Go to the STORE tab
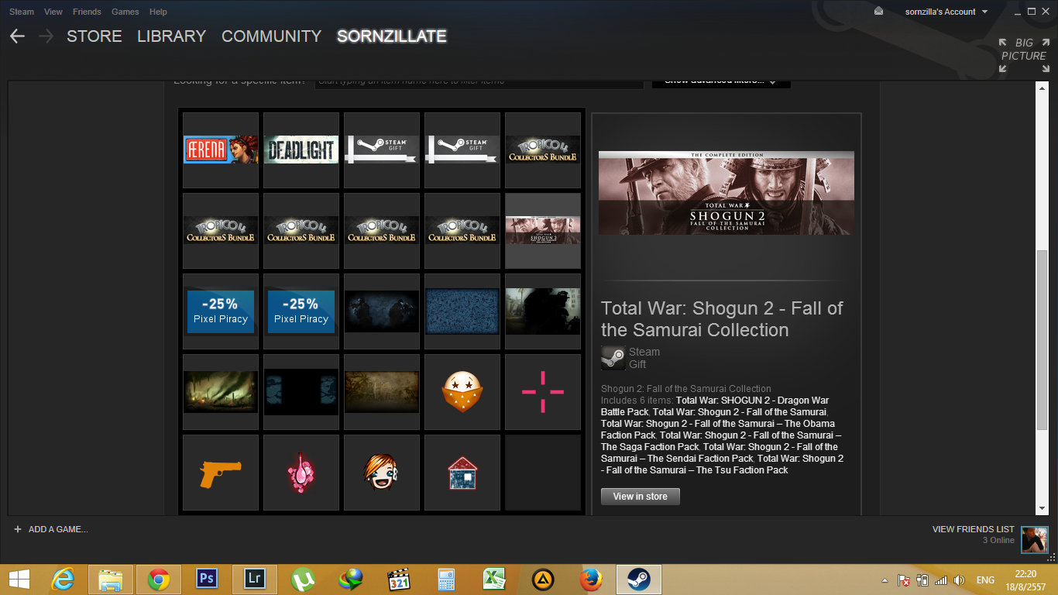This screenshot has width=1058, height=595. tap(94, 36)
